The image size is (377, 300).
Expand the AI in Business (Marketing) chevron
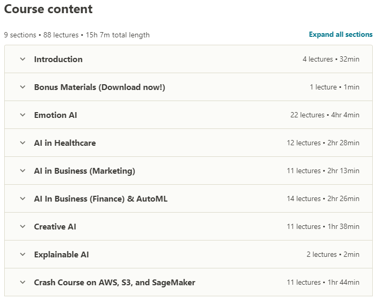[x=23, y=171]
